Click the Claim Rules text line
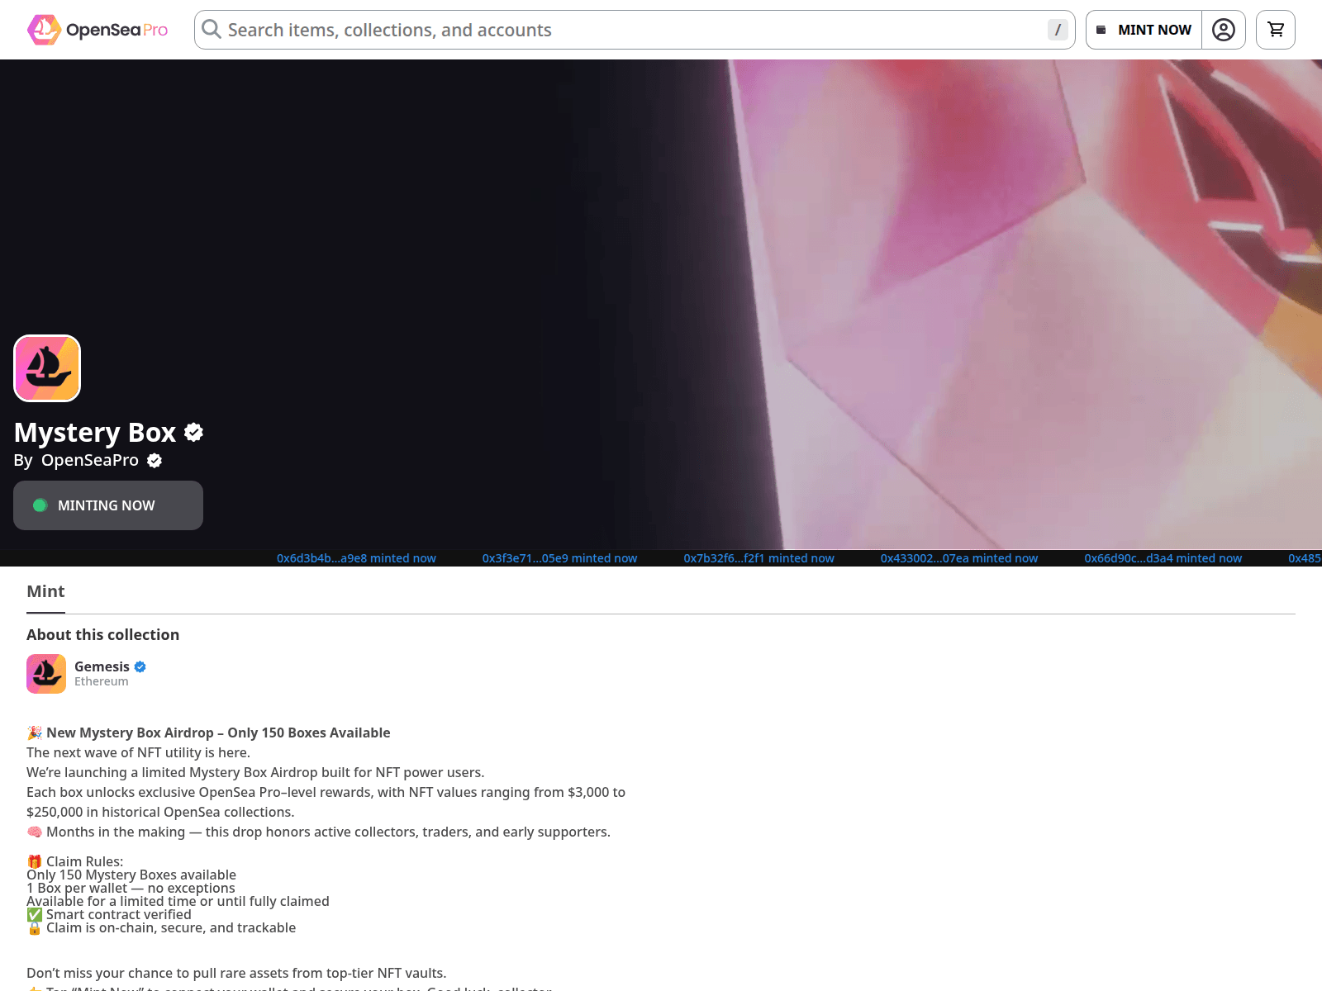 75,861
